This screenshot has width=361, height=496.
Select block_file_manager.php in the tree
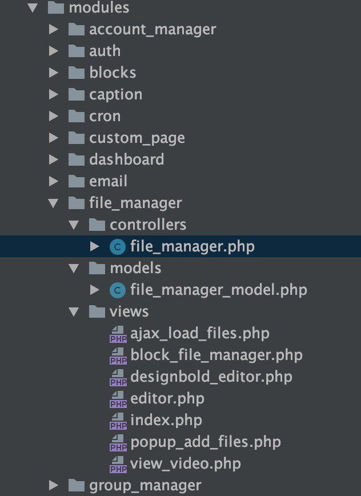tap(216, 355)
